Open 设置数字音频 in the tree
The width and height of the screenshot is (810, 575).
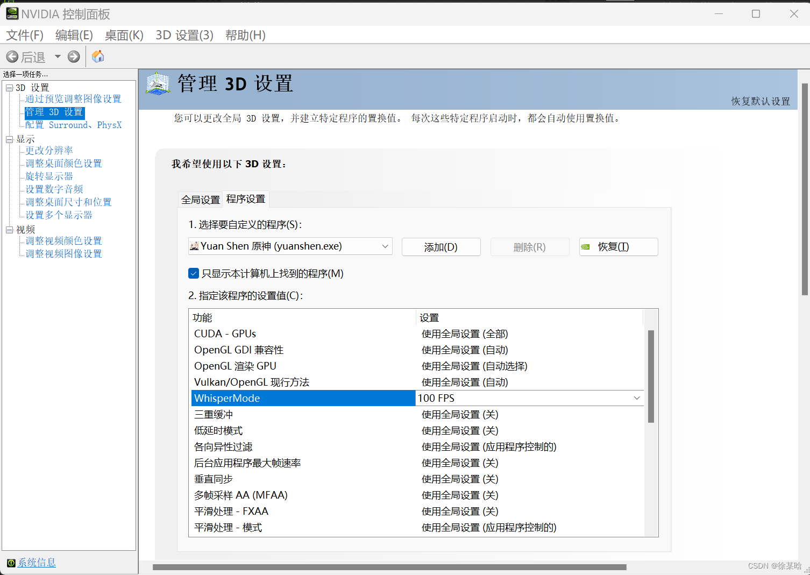pyautogui.click(x=54, y=189)
